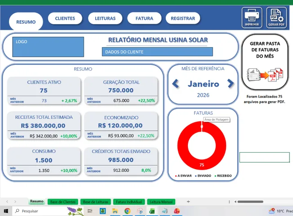This screenshot has height=216, width=293.
Task: Switch to Fatura Individual sheet tab
Action: [129, 202]
